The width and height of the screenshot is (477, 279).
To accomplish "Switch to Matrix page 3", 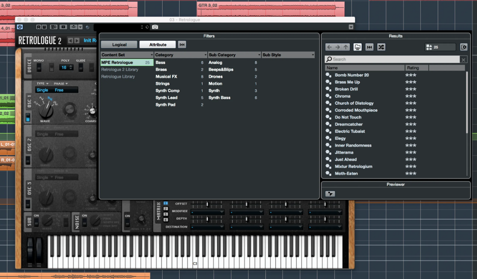I will pos(166,214).
